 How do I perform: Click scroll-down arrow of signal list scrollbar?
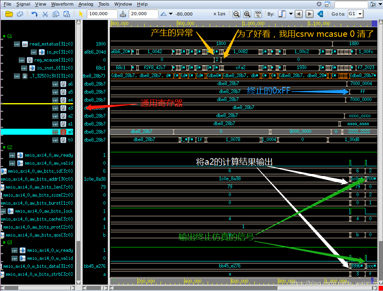(x=78, y=283)
